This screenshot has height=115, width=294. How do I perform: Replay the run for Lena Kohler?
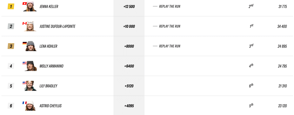point(170,46)
